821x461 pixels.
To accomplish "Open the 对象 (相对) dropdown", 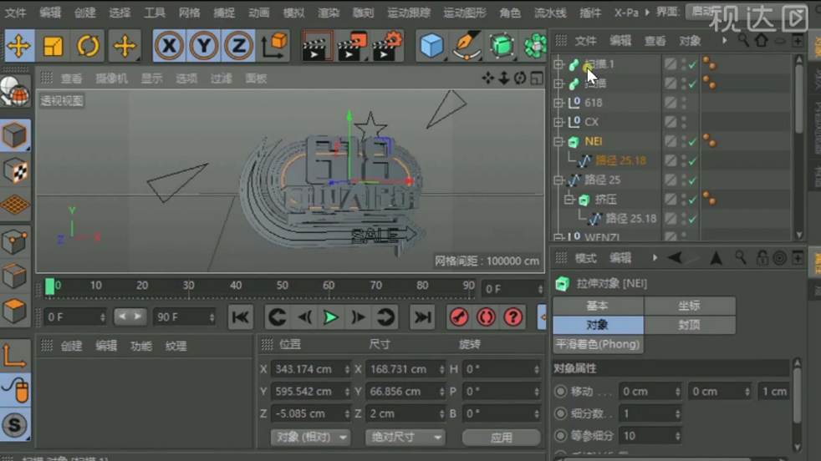I will point(310,437).
